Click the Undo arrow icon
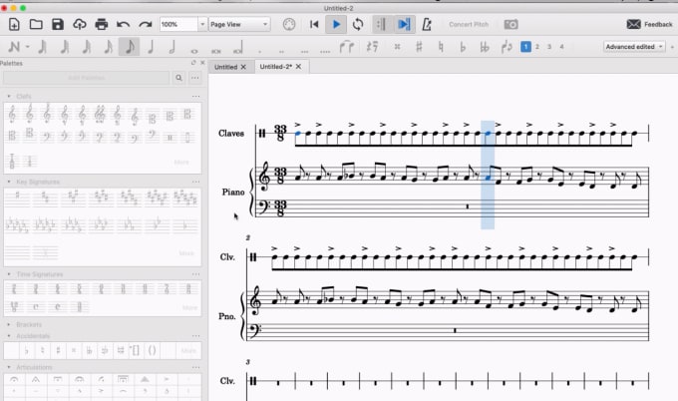This screenshot has width=678, height=401. click(x=124, y=23)
